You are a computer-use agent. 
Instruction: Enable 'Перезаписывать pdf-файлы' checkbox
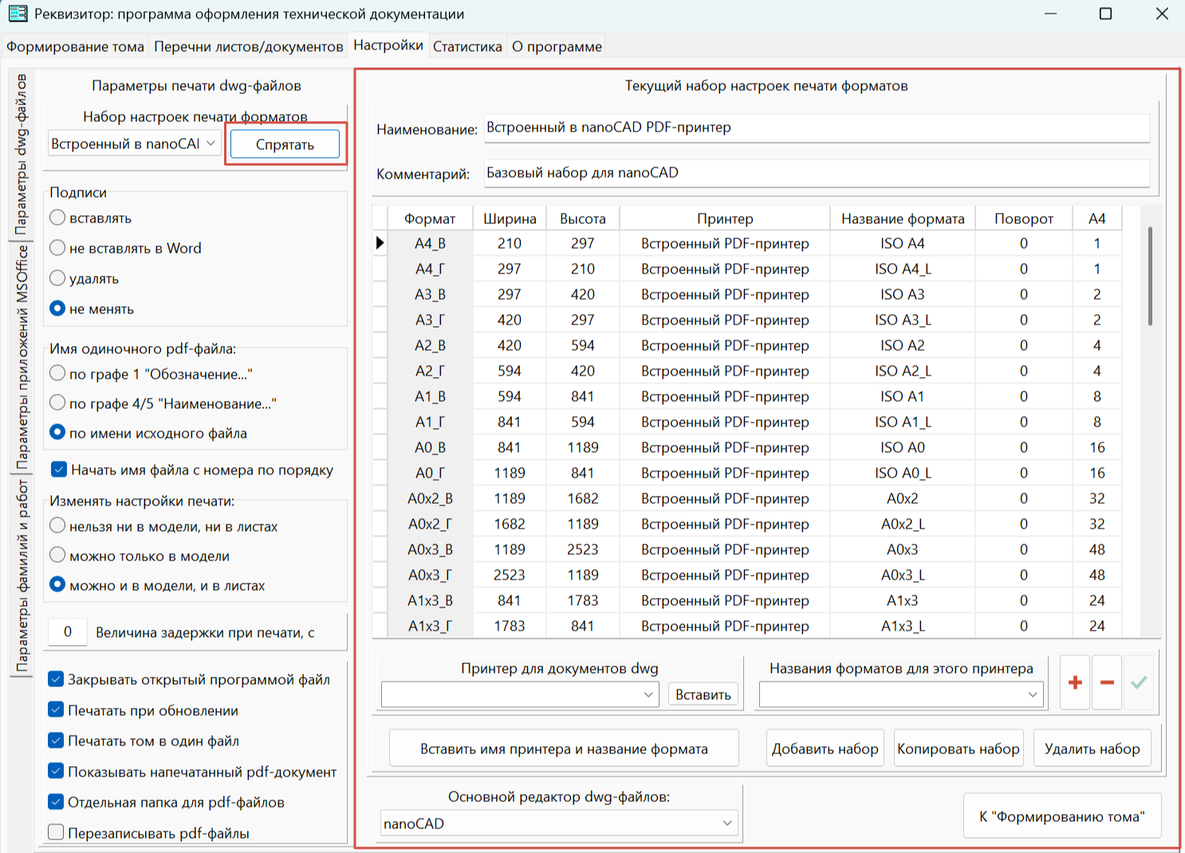(56, 832)
